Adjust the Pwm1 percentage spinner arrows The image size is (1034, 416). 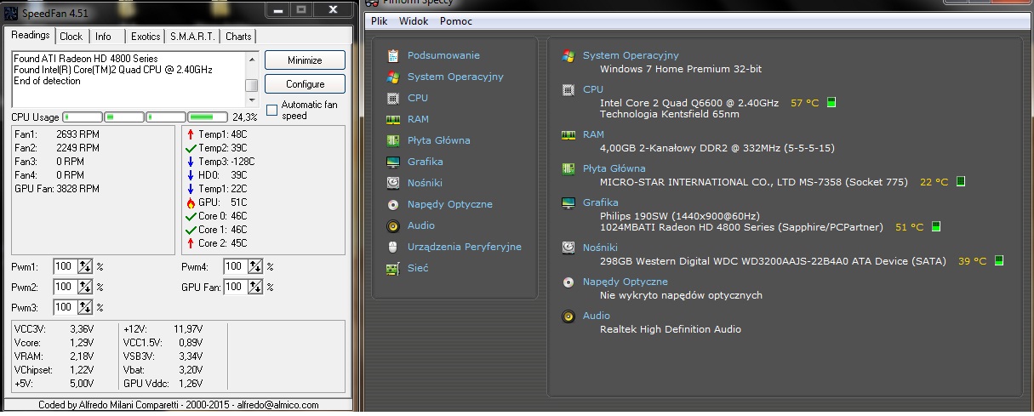85,266
